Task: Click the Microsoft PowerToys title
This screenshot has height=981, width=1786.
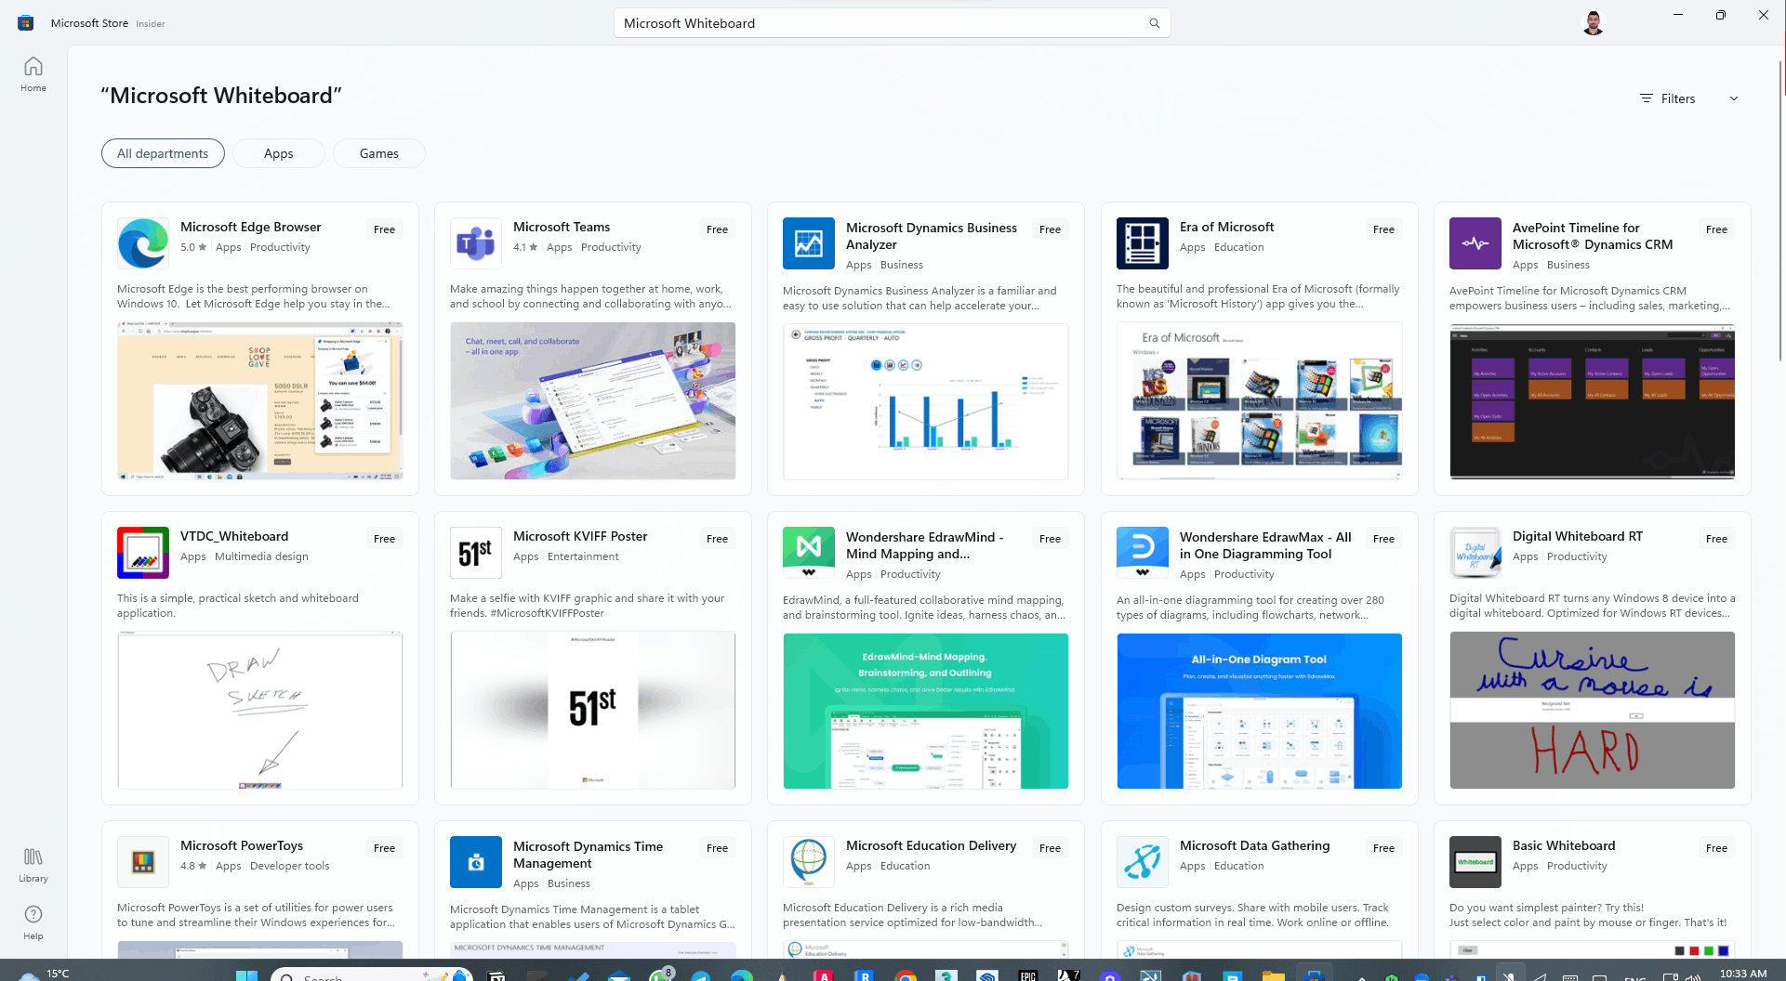Action: (242, 845)
